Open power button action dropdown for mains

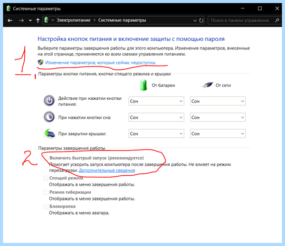coord(218,101)
